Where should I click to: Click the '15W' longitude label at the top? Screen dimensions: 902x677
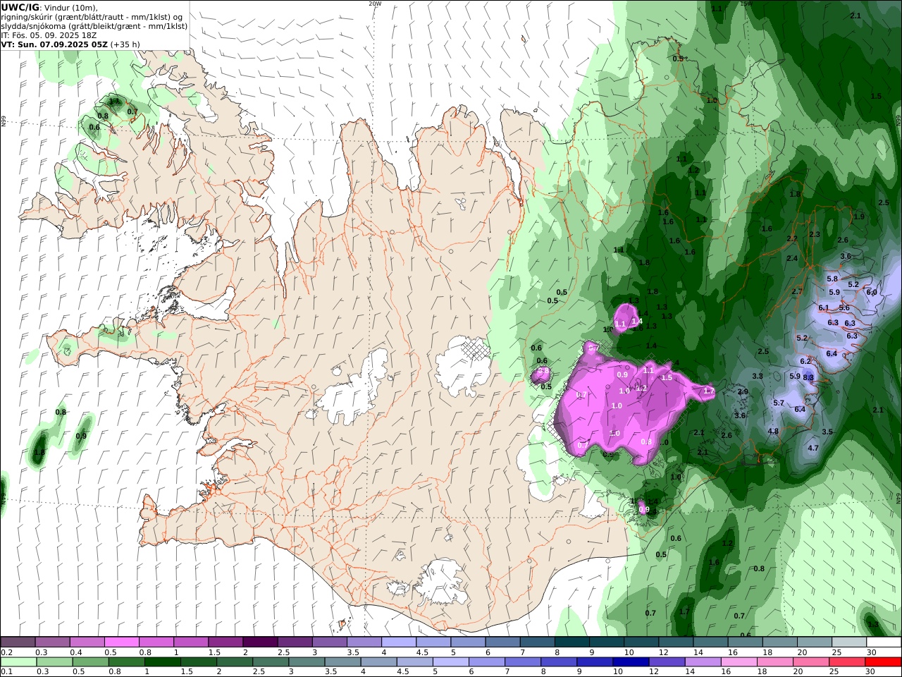(746, 4)
